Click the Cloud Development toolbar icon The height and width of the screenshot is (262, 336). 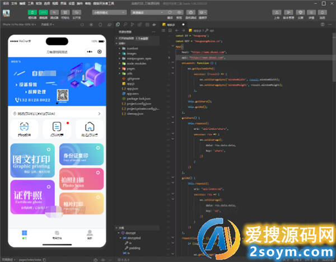pyautogui.click(x=76, y=12)
